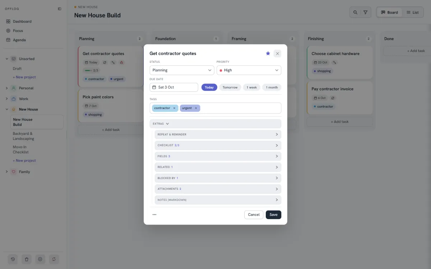Open the trash icon in bottom bar
This screenshot has width=431, height=269.
point(27,259)
